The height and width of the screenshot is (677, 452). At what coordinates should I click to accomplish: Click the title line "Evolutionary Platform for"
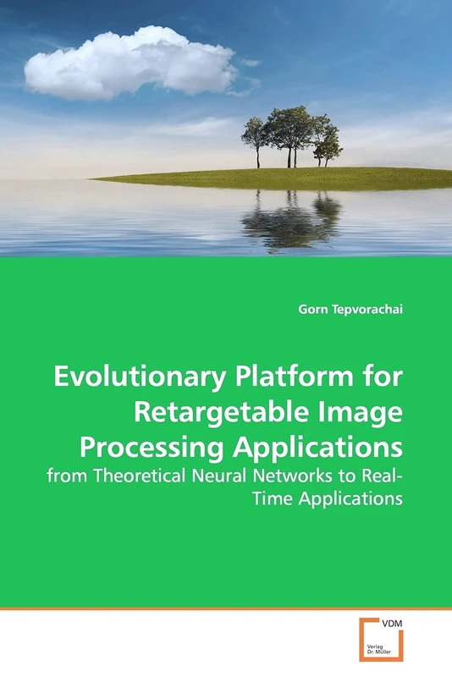[229, 377]
